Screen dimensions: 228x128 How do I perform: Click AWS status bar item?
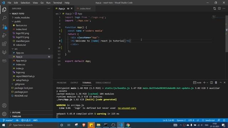pos(35,120)
